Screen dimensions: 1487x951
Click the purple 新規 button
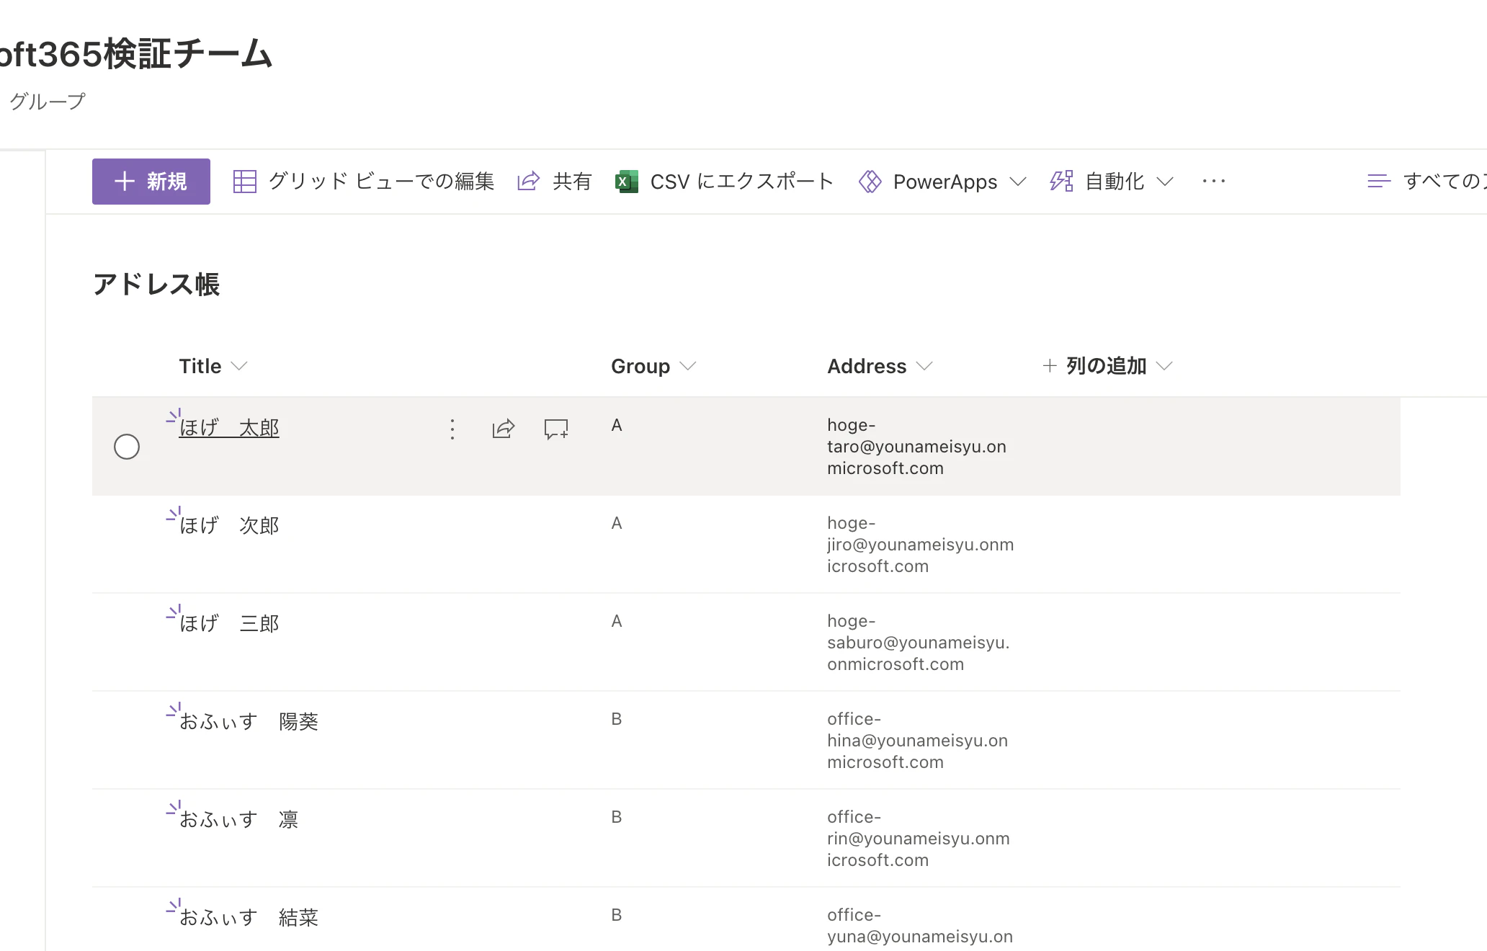(151, 182)
